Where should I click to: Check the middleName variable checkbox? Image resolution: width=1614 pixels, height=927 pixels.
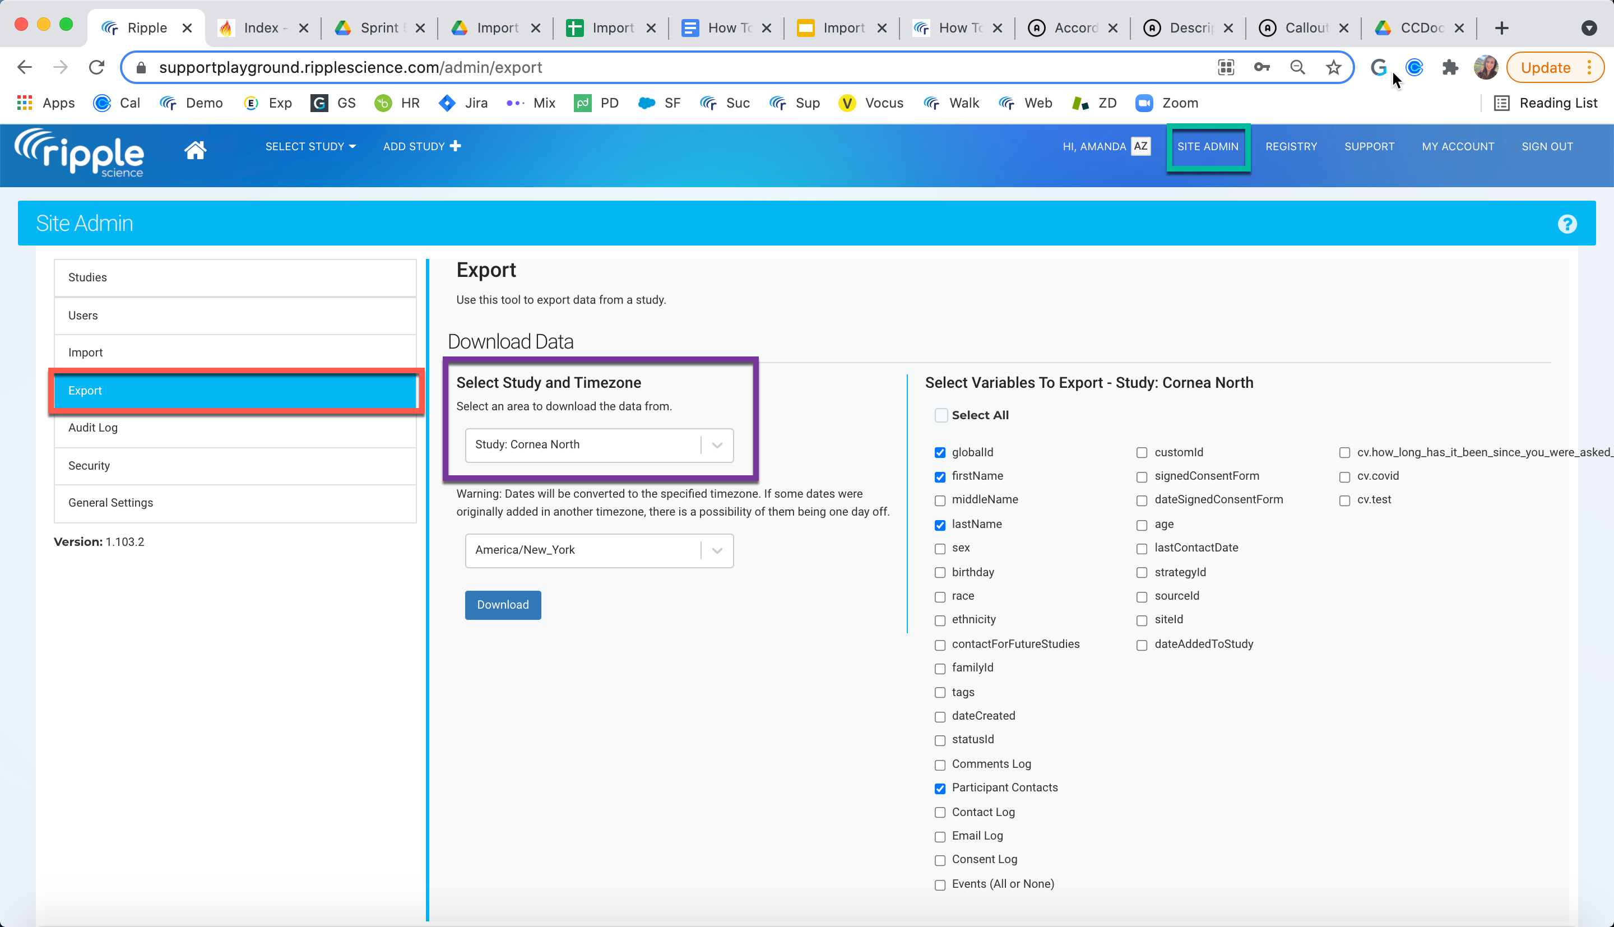pyautogui.click(x=940, y=500)
